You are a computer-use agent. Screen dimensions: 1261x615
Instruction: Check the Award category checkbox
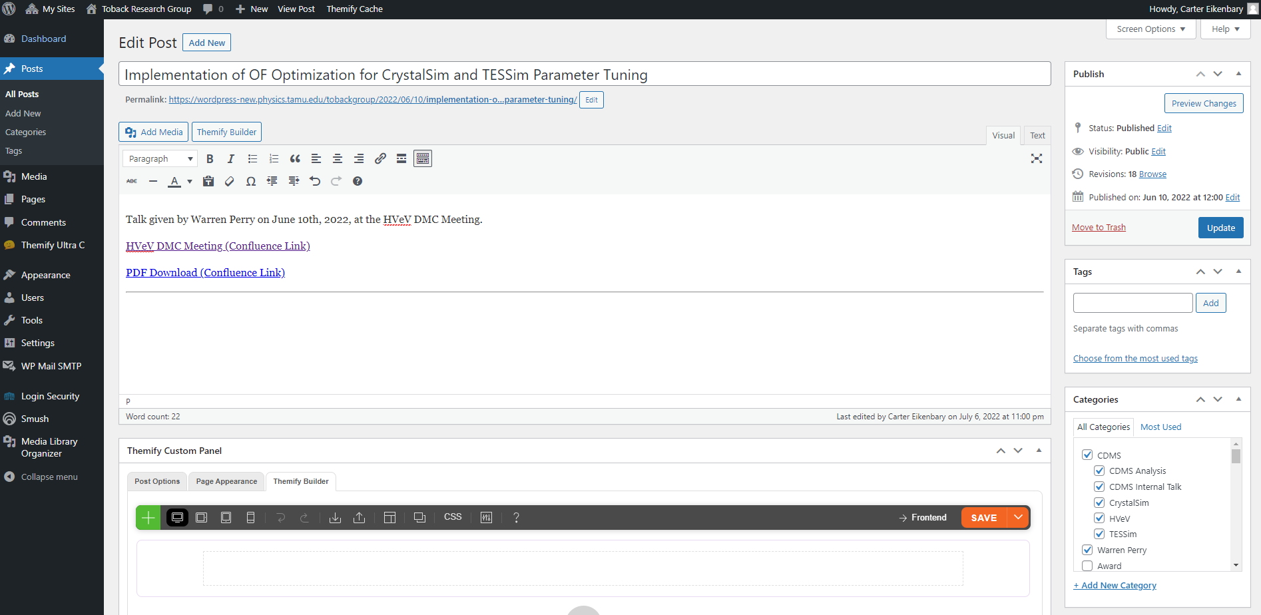point(1087,565)
